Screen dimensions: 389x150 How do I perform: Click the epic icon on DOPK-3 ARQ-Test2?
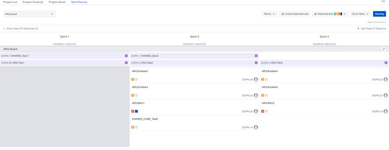(x=256, y=63)
